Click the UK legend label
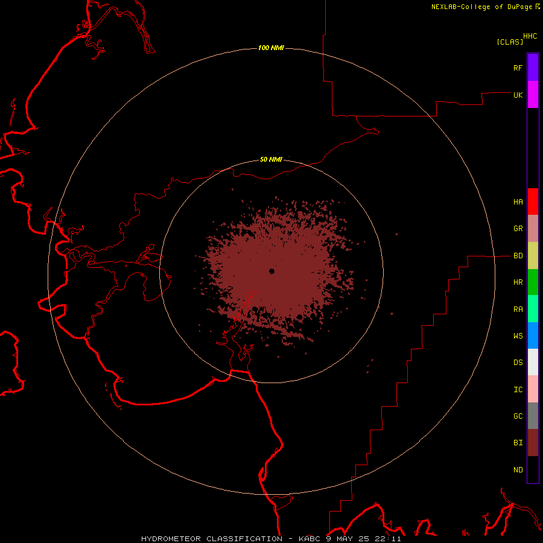Image resolution: width=543 pixels, height=543 pixels. pyautogui.click(x=518, y=95)
